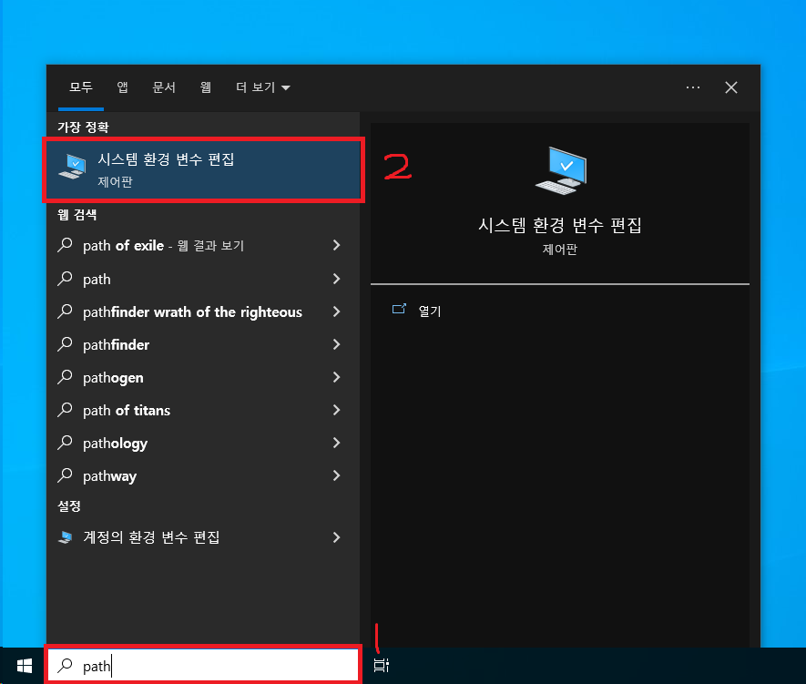Viewport: 806px width, 684px height.
Task: Click the large monitor preview icon in right panel
Action: [560, 168]
